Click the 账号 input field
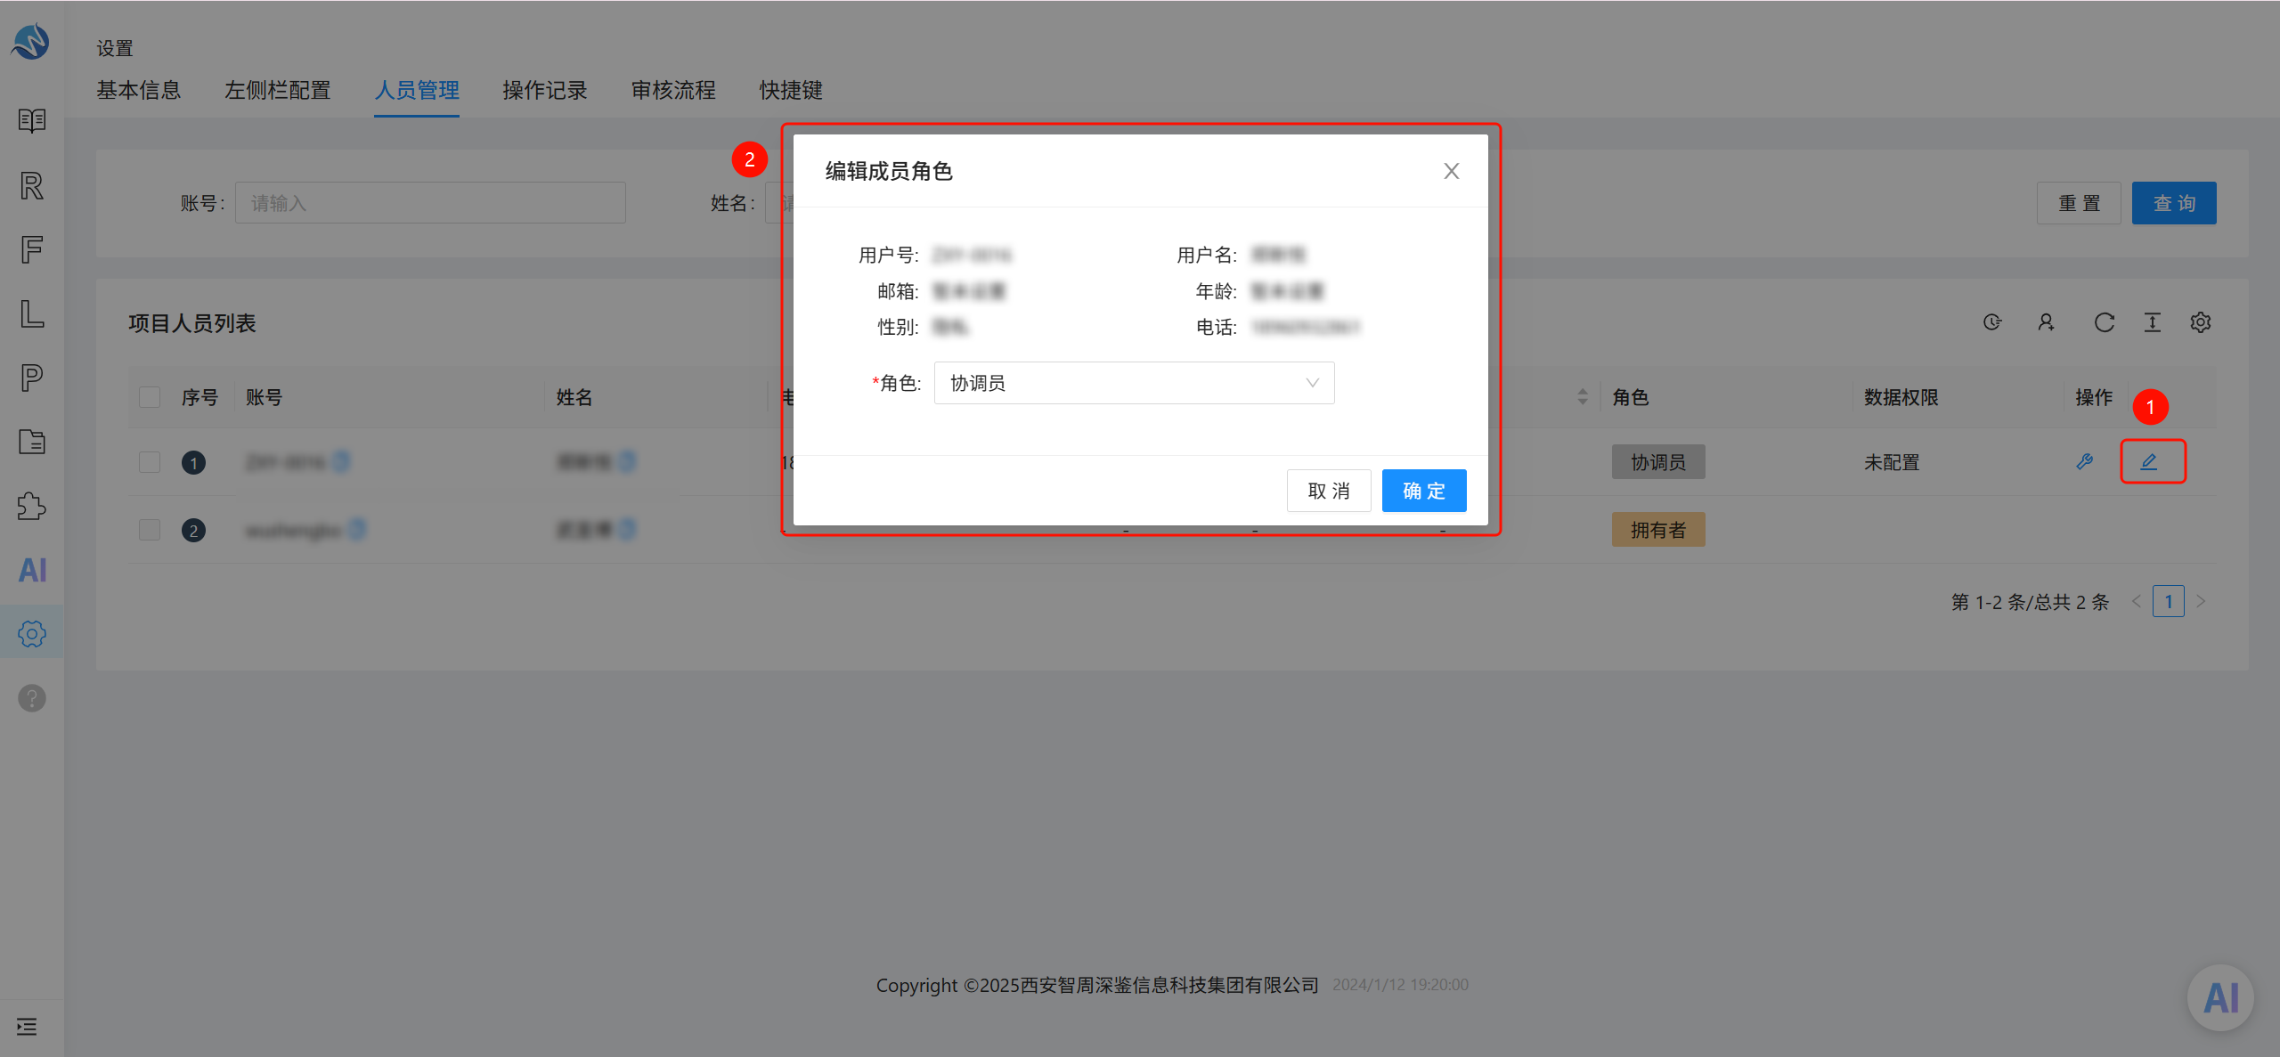2280x1057 pixels. [430, 203]
